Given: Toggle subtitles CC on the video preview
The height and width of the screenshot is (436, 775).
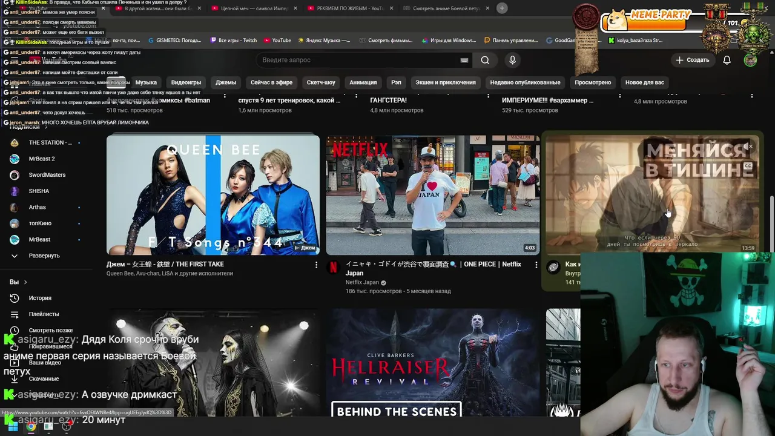Looking at the screenshot, I should click(748, 166).
